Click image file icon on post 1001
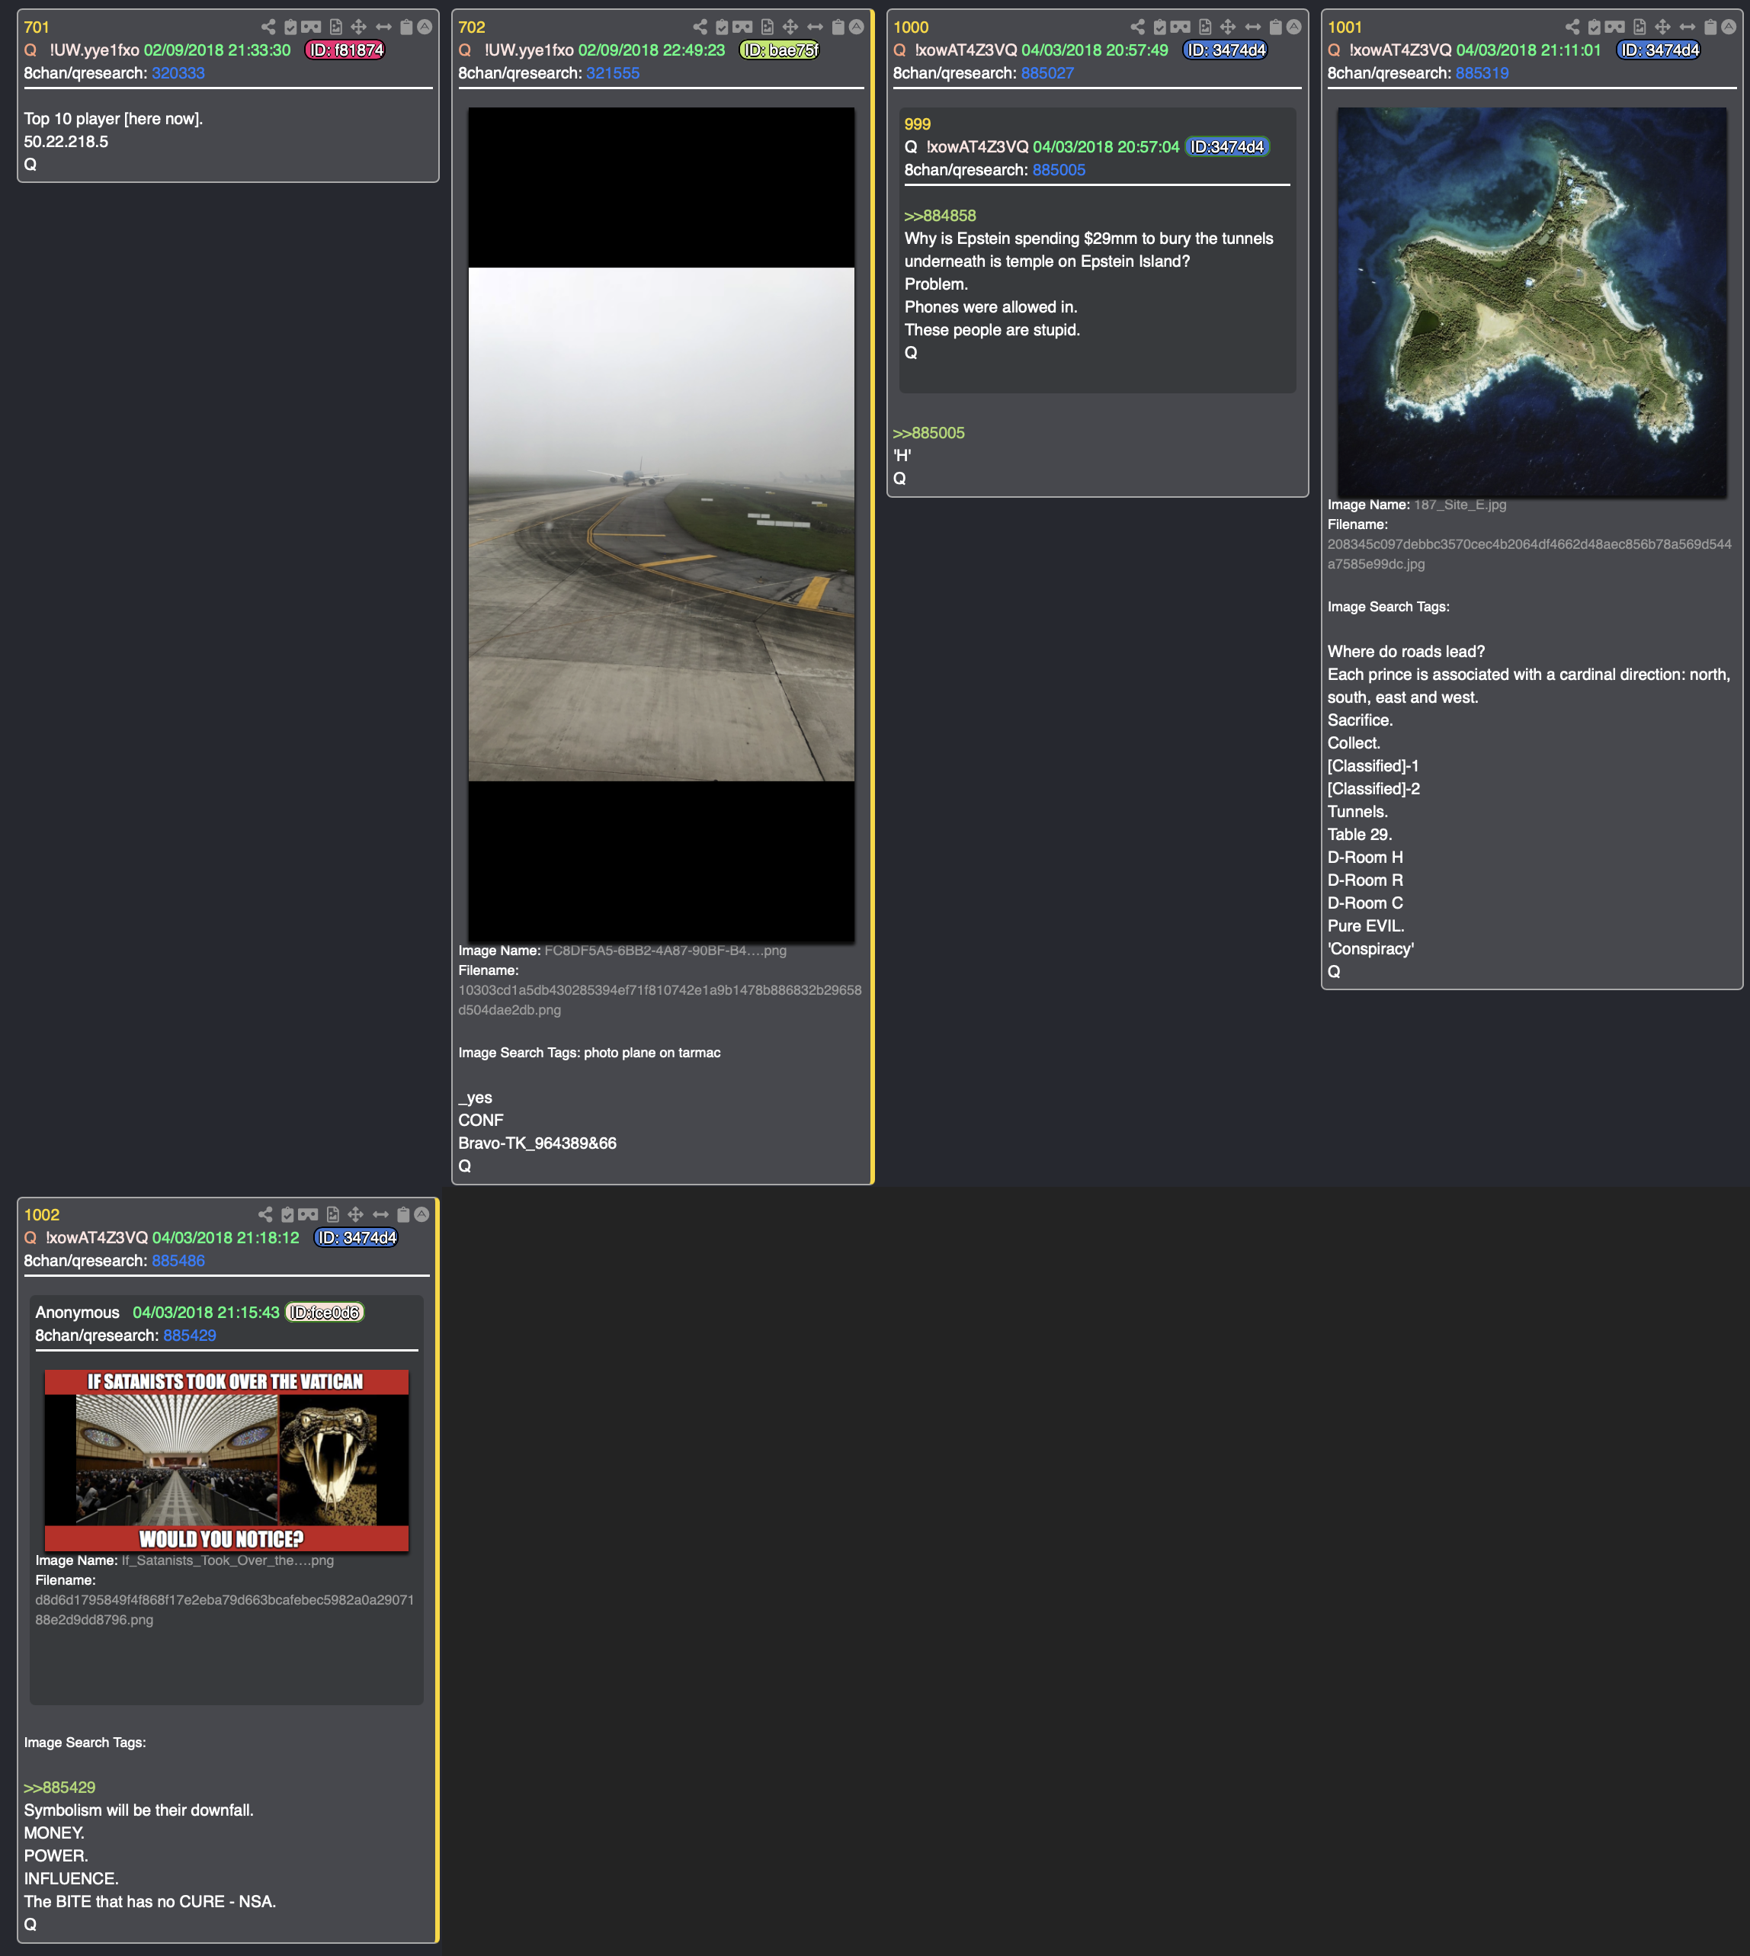 coord(1639,27)
